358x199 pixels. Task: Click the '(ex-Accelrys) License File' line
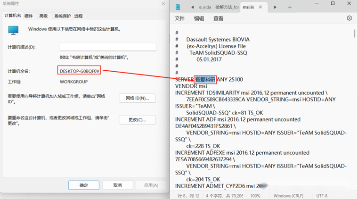[x=216, y=46]
